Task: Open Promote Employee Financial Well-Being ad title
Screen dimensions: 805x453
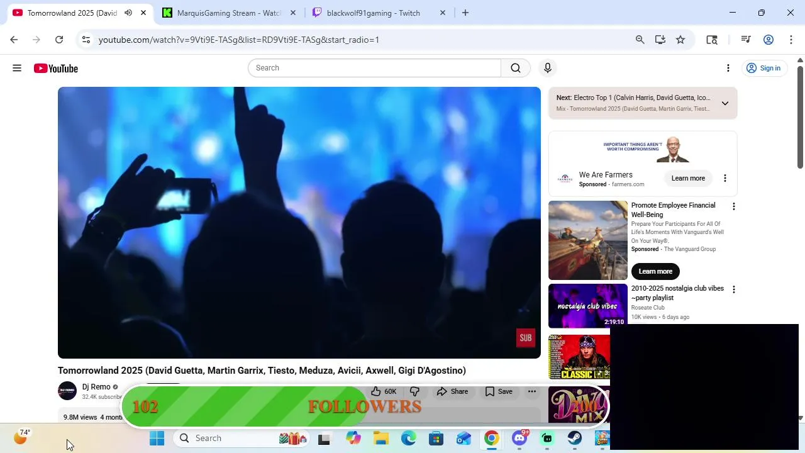Action: [x=673, y=210]
